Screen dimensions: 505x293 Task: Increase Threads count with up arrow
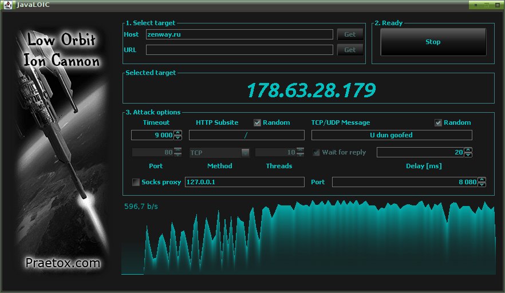(300, 150)
